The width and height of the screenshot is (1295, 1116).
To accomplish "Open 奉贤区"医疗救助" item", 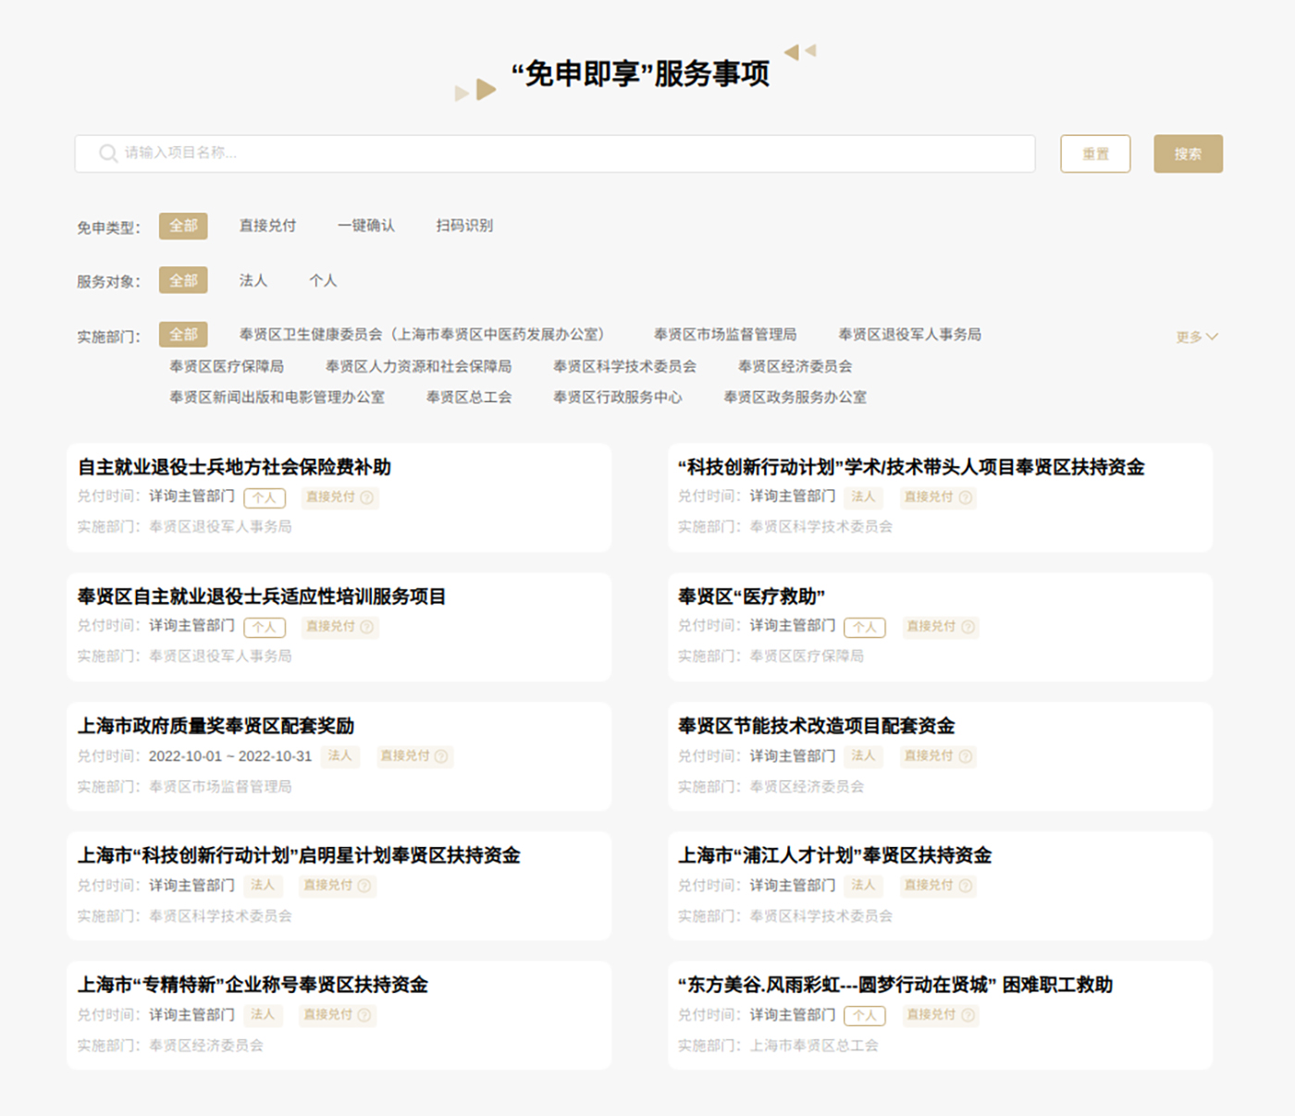I will click(x=751, y=596).
